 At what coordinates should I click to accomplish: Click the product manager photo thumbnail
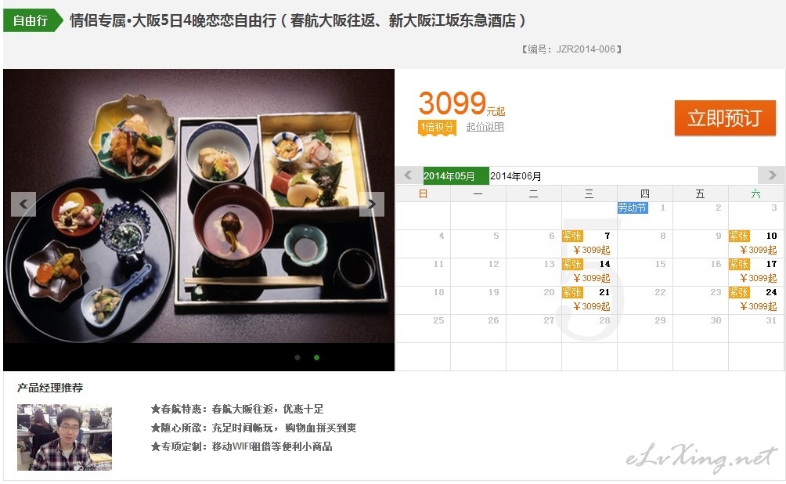coord(65,437)
